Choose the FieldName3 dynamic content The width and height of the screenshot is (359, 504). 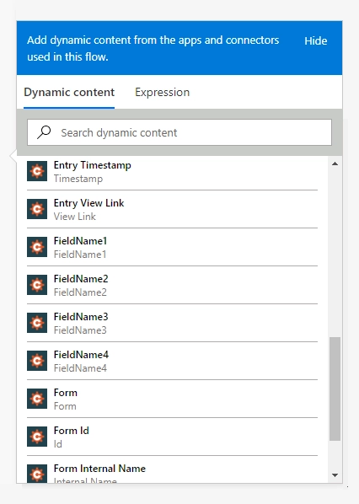pos(172,323)
